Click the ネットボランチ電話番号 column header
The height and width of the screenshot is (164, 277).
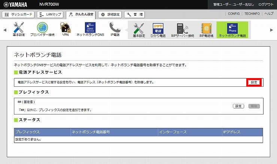click(x=114, y=132)
